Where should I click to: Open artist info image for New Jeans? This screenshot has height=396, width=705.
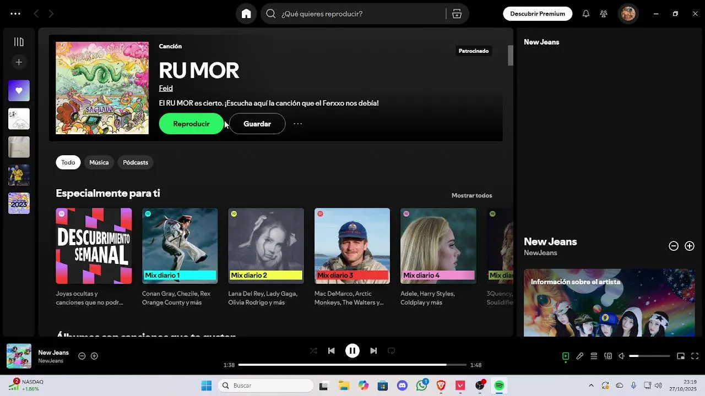(609, 302)
